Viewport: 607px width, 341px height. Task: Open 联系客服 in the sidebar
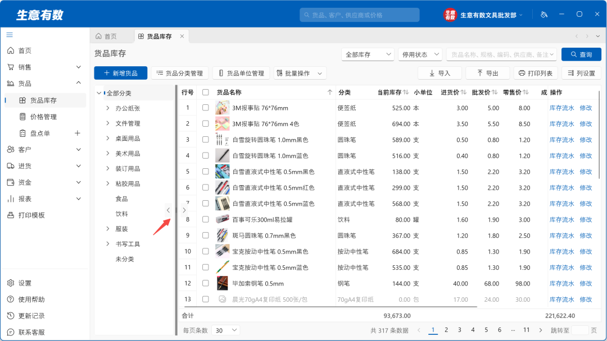31,332
